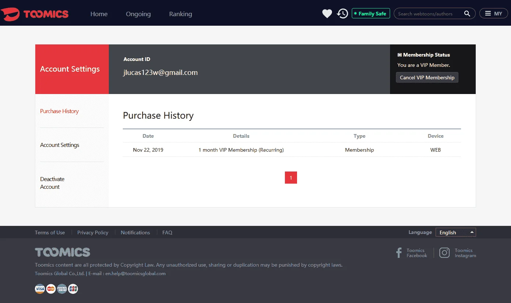Image resolution: width=511 pixels, height=303 pixels.
Task: Go to Home tab
Action: pyautogui.click(x=99, y=14)
